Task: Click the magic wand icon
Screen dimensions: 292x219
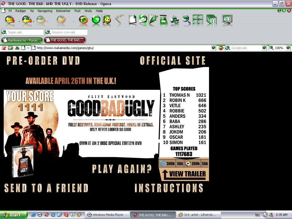Action: tap(119, 20)
